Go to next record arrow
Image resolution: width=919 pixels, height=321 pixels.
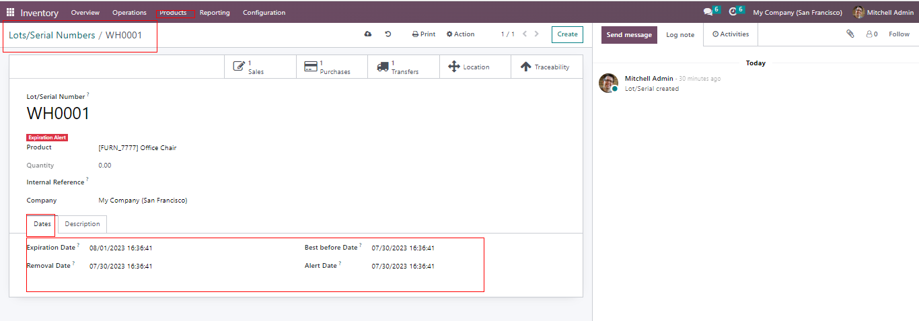pos(536,34)
